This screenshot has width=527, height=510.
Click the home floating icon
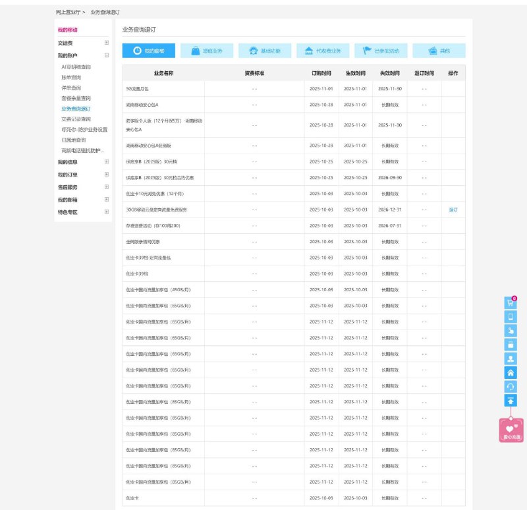point(510,372)
